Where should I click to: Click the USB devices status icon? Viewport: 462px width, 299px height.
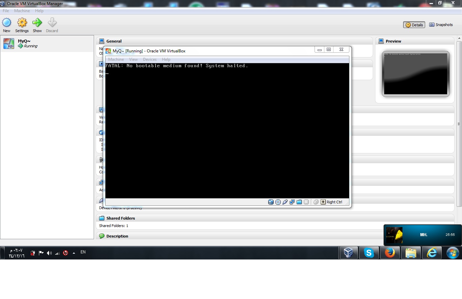[285, 202]
